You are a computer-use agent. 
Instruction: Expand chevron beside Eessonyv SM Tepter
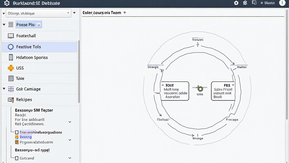[70, 122]
